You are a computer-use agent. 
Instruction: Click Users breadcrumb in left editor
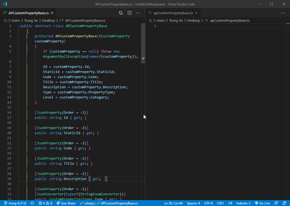tap(16, 20)
